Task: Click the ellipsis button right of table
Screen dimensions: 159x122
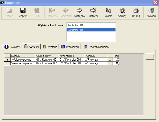Action: 150,57
